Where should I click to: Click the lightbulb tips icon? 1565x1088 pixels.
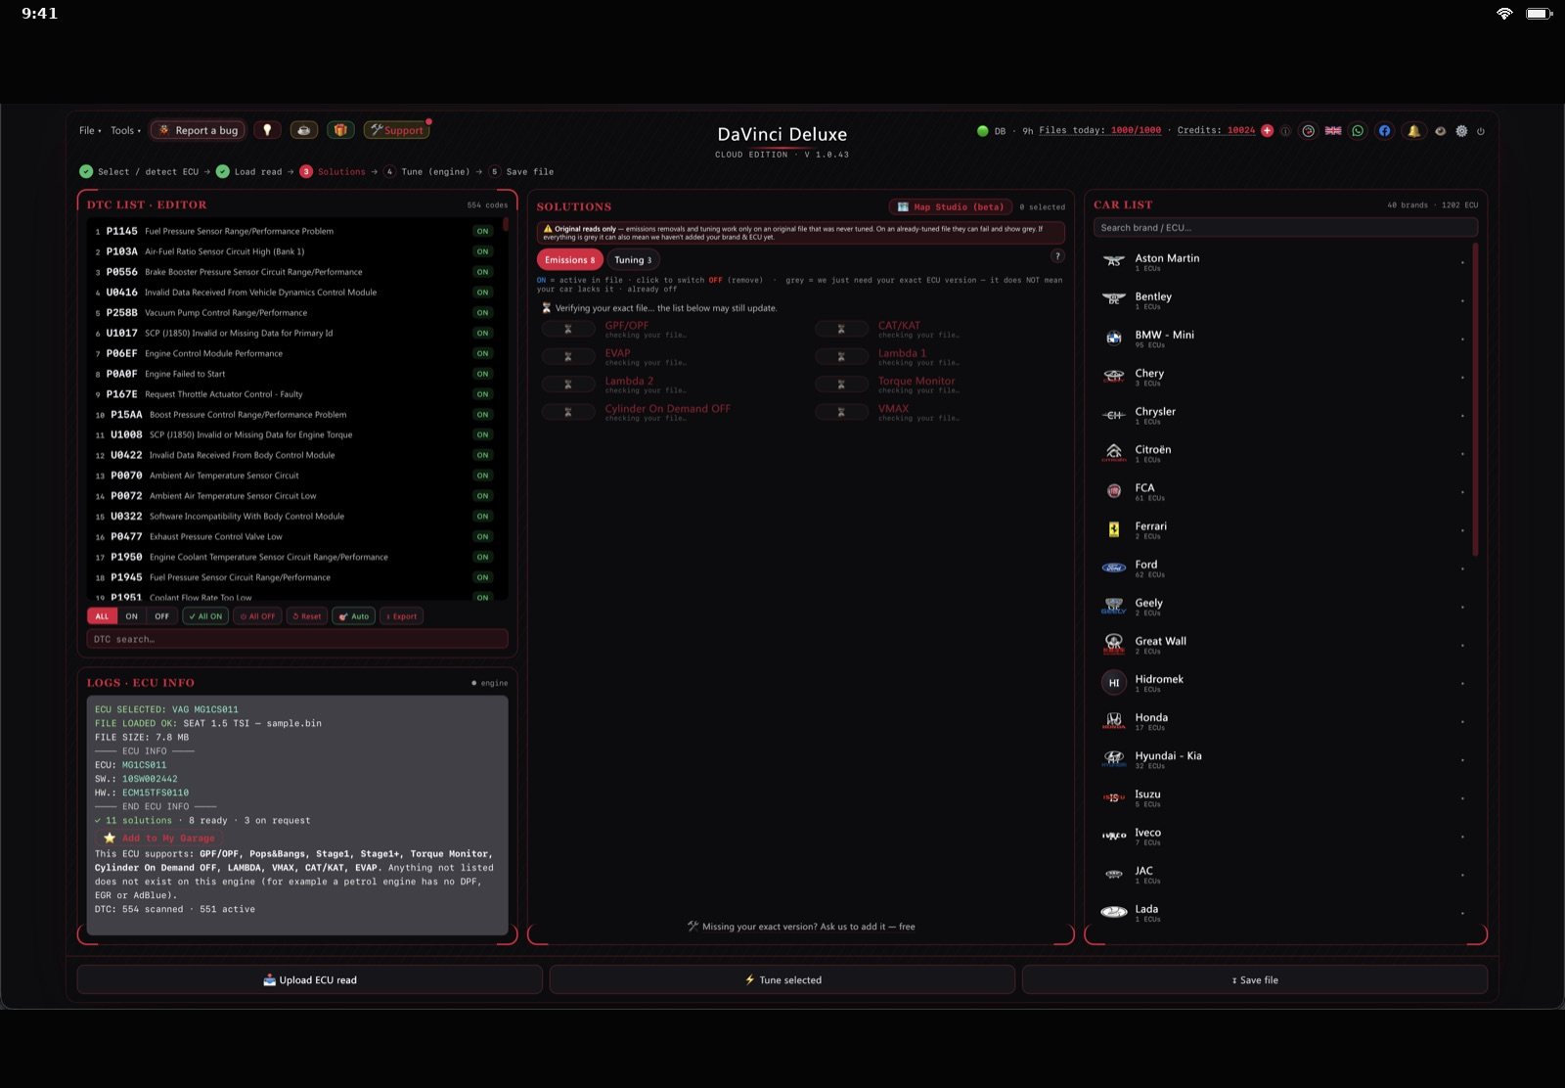click(267, 130)
